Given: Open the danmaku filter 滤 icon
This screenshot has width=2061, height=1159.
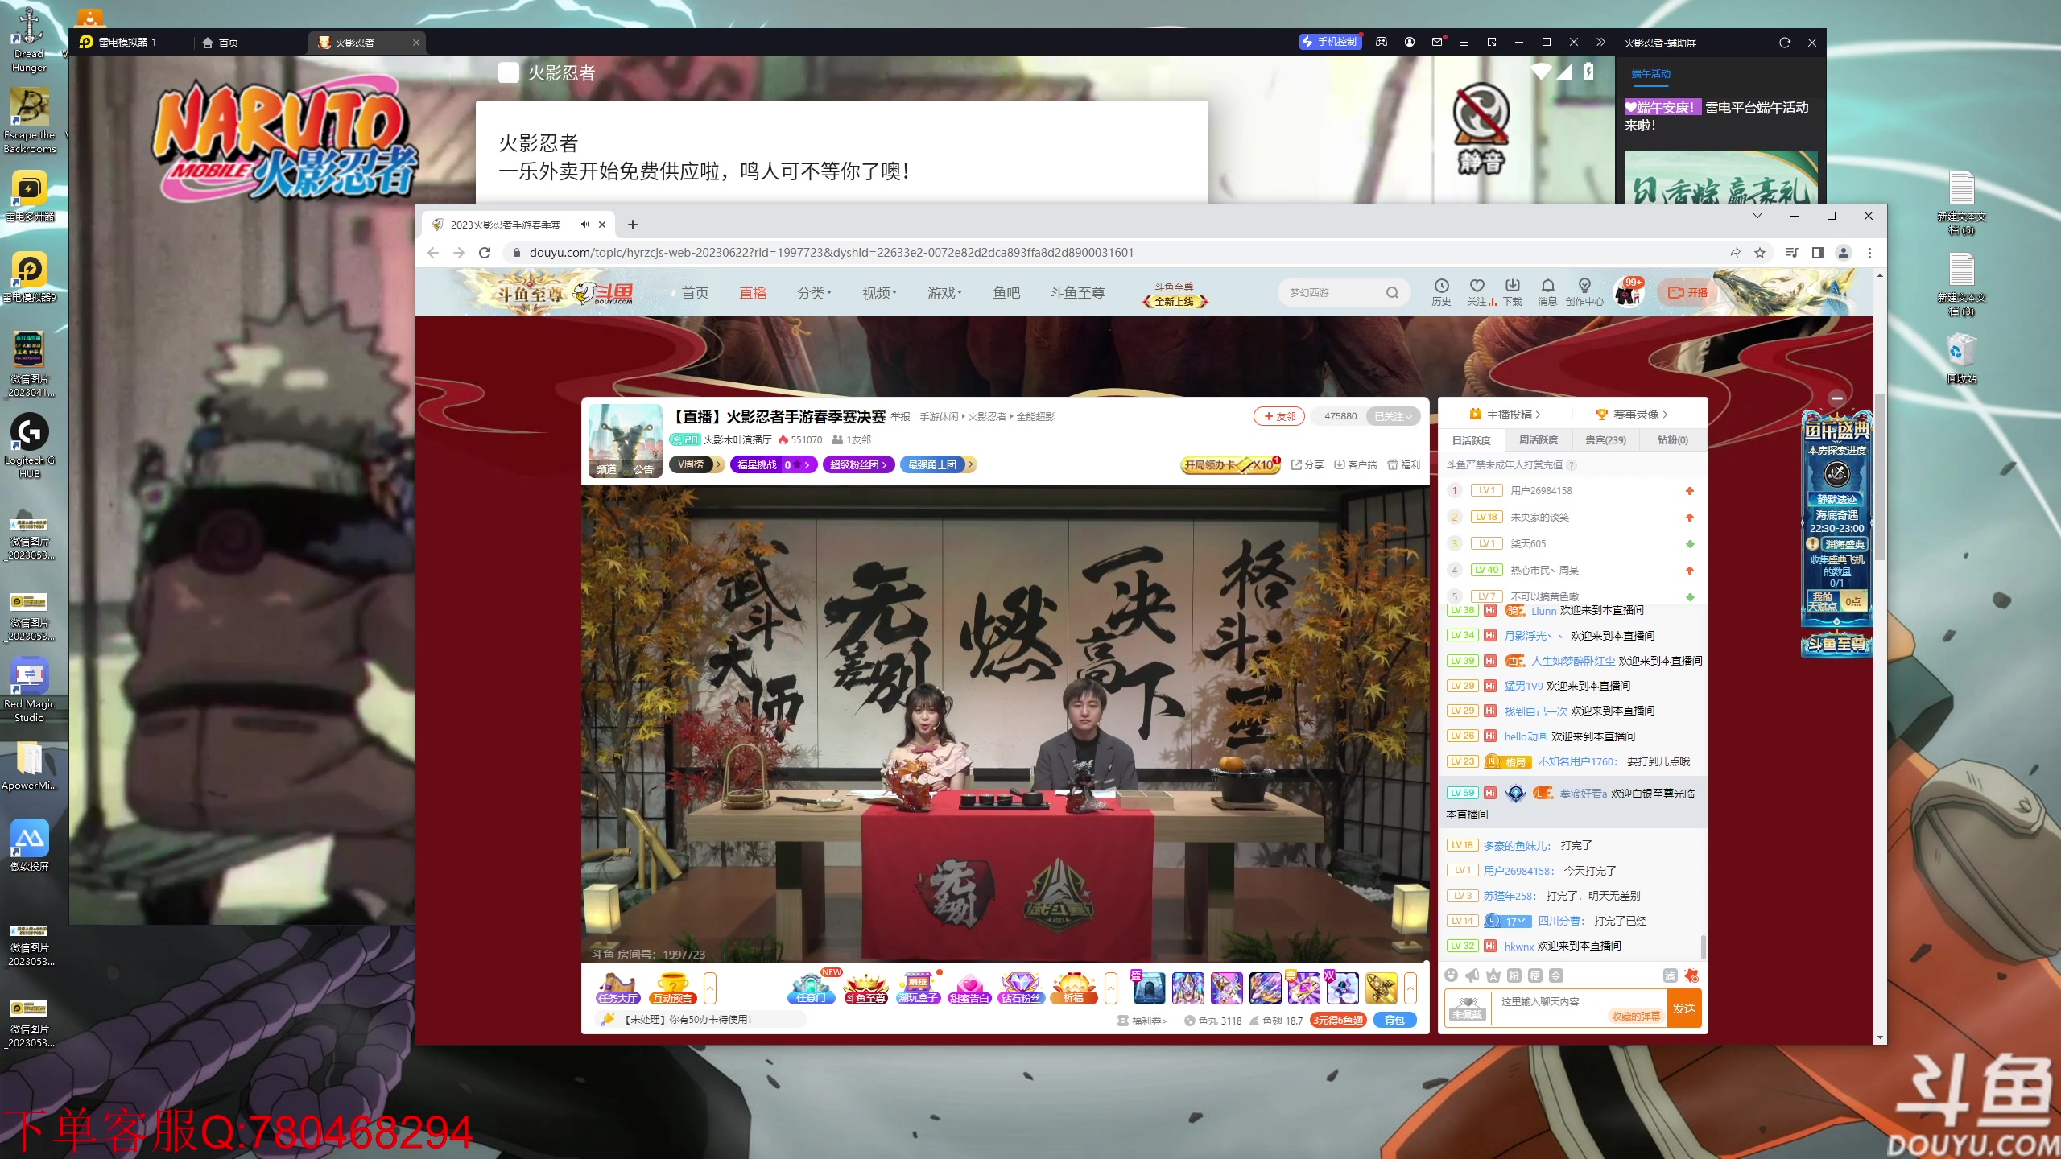Looking at the screenshot, I should tap(1669, 975).
